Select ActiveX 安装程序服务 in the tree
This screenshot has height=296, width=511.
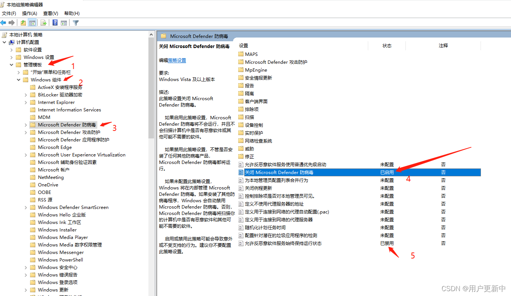tap(60, 87)
